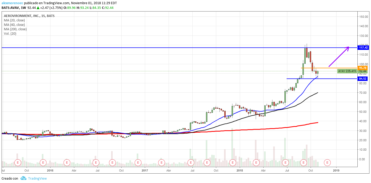Viewport: 371px width, 183px height.
Task: Open the upcoming December 2018 earnings E marker
Action: point(327,162)
